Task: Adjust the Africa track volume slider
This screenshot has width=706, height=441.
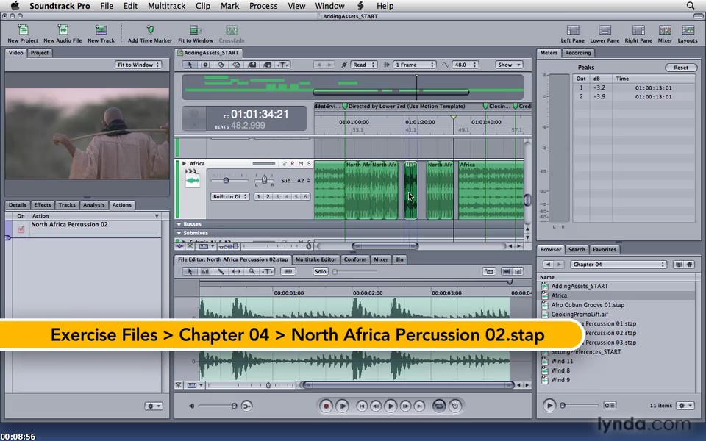Action: tap(226, 181)
